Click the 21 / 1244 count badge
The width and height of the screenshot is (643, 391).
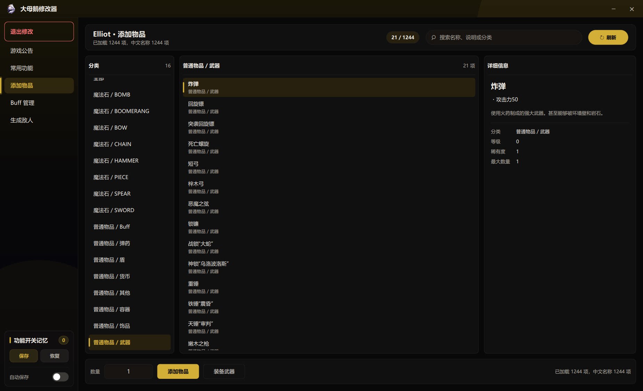click(402, 38)
